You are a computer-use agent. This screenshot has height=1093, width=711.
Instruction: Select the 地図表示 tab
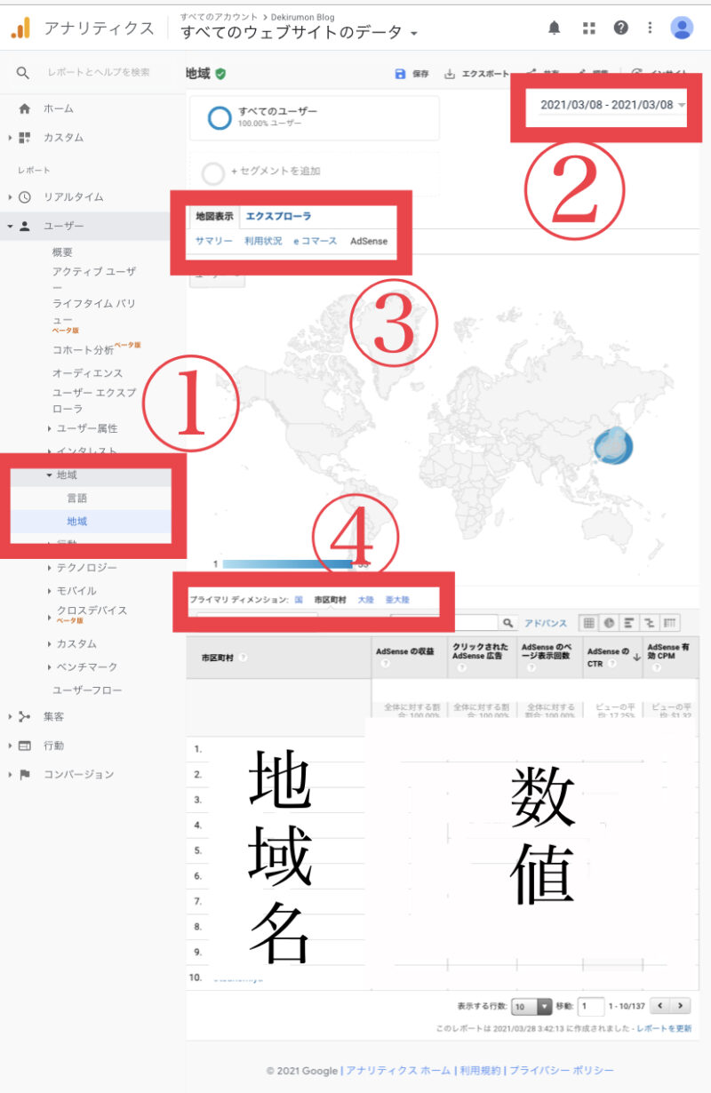(215, 216)
